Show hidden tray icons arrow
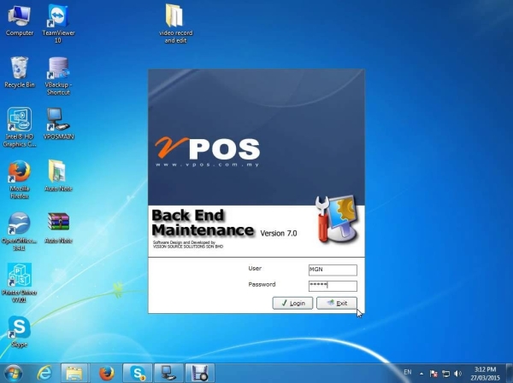 pos(422,374)
